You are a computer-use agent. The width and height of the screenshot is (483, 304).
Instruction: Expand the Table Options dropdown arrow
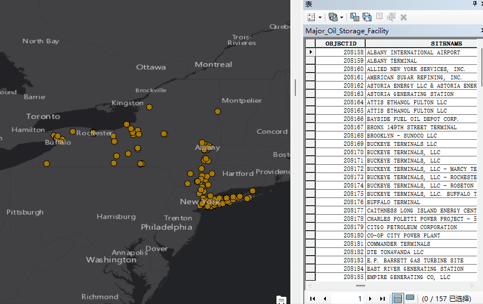(x=320, y=18)
